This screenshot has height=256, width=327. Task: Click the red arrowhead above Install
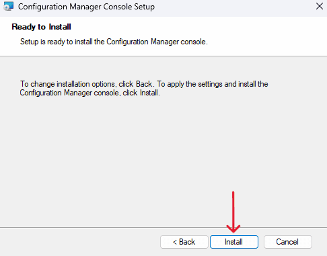[x=233, y=228]
